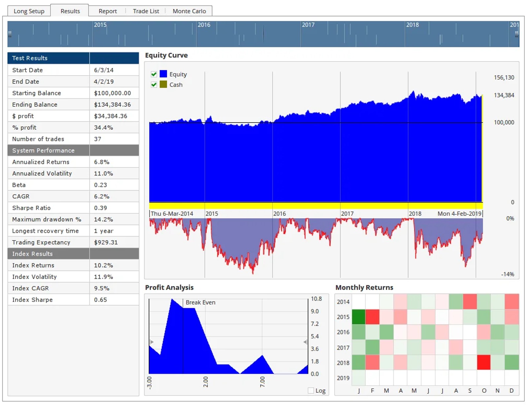Viewport: 528px width, 405px height.
Task: Select the Monte Carlo tab
Action: pyautogui.click(x=189, y=11)
